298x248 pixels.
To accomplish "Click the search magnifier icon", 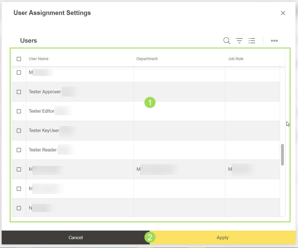I will click(x=227, y=41).
